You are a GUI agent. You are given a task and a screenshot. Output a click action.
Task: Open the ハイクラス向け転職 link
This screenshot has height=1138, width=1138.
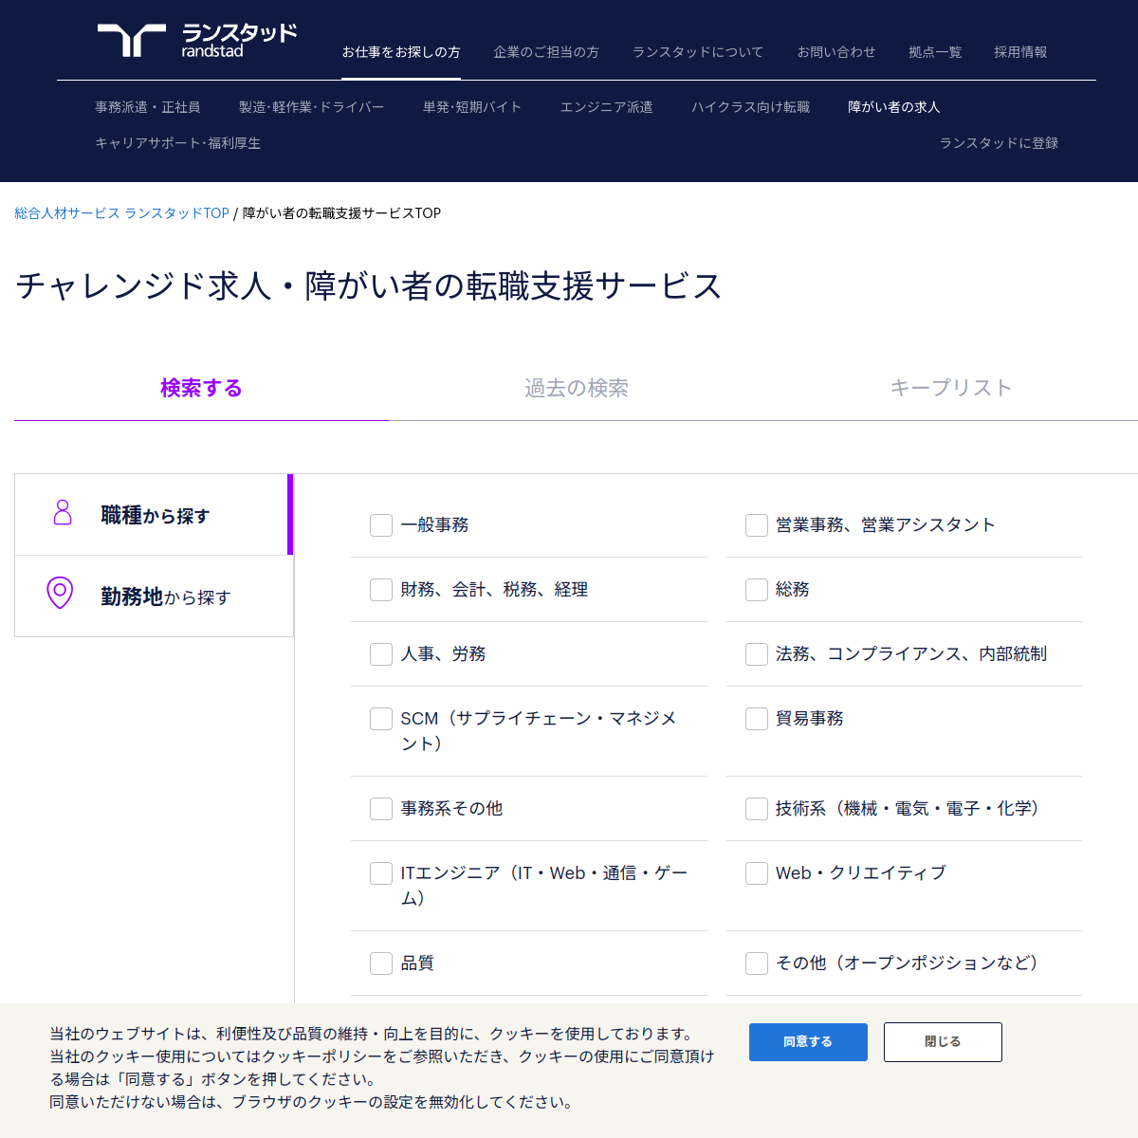[751, 107]
